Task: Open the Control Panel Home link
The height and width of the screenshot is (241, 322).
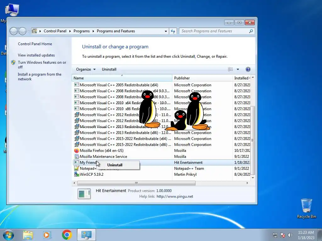Action: (35, 44)
